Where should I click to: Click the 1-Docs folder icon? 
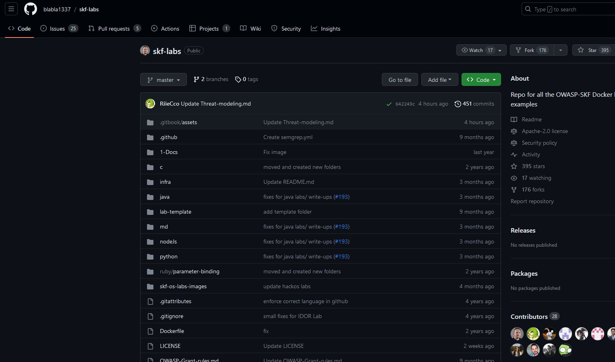point(150,152)
